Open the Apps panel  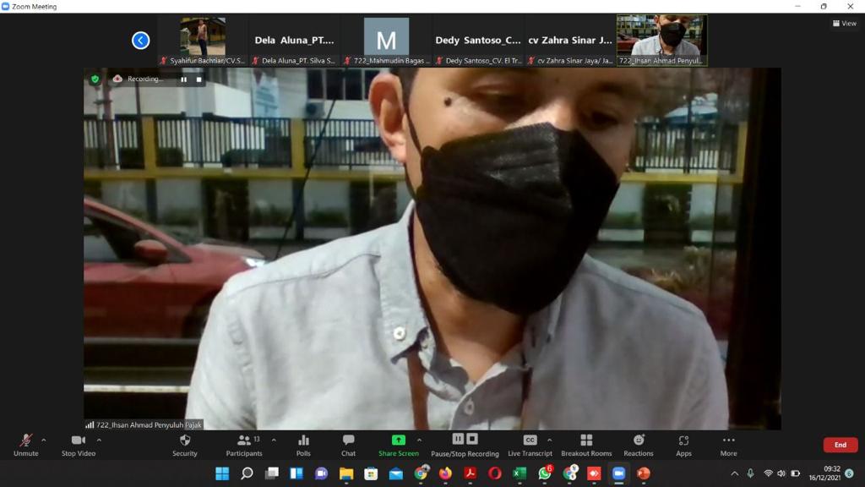click(x=683, y=445)
